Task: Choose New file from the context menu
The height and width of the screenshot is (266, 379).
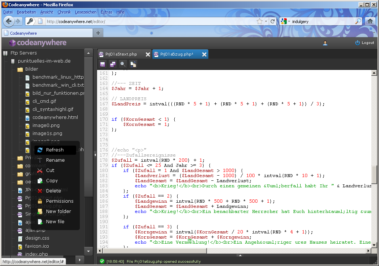Action: click(55, 222)
